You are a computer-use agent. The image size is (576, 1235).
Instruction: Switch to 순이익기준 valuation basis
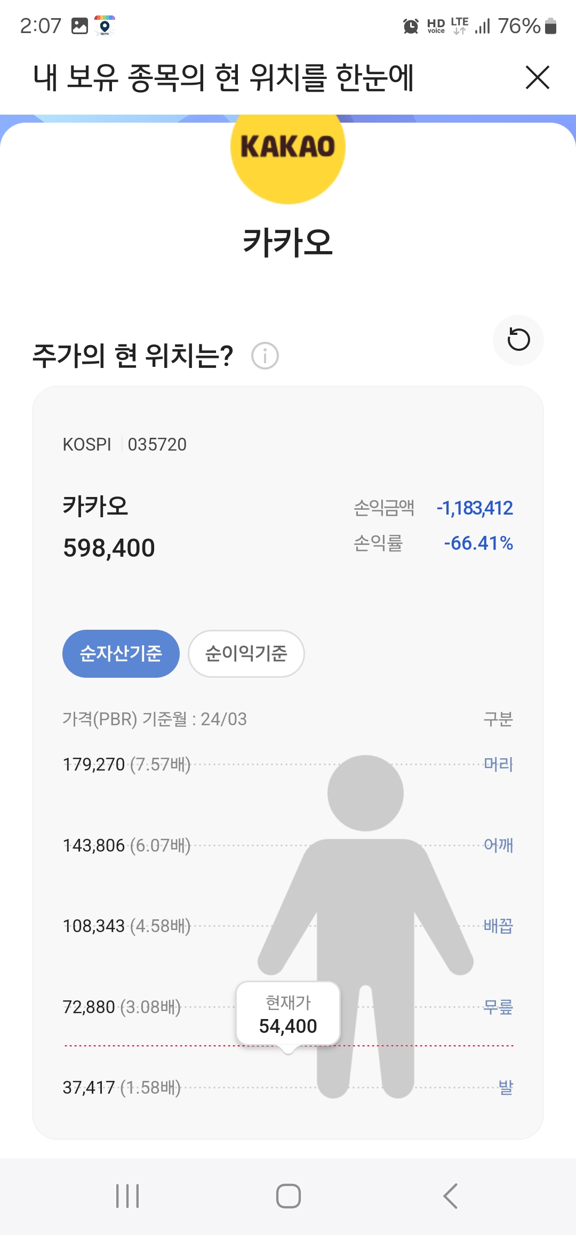[x=245, y=653]
